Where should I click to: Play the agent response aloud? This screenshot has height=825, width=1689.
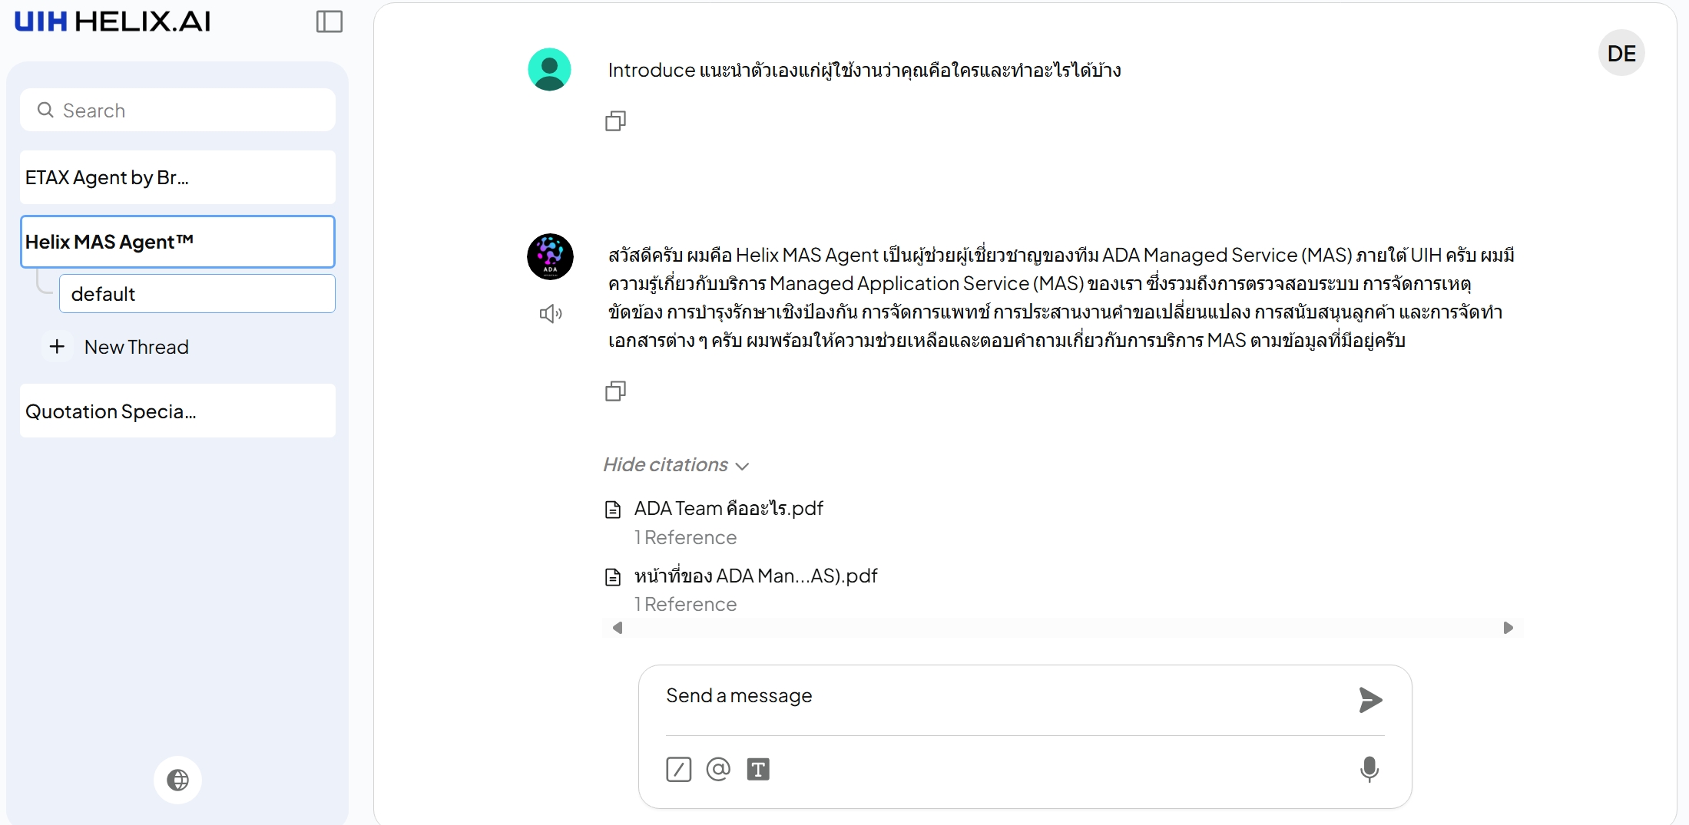550,313
